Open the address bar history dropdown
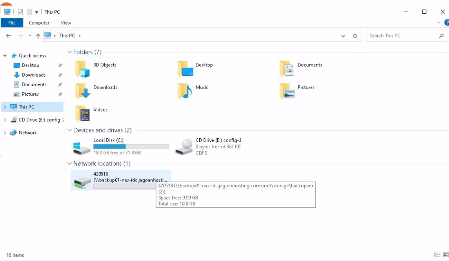Viewport: 449px width, 261px height. (x=343, y=36)
